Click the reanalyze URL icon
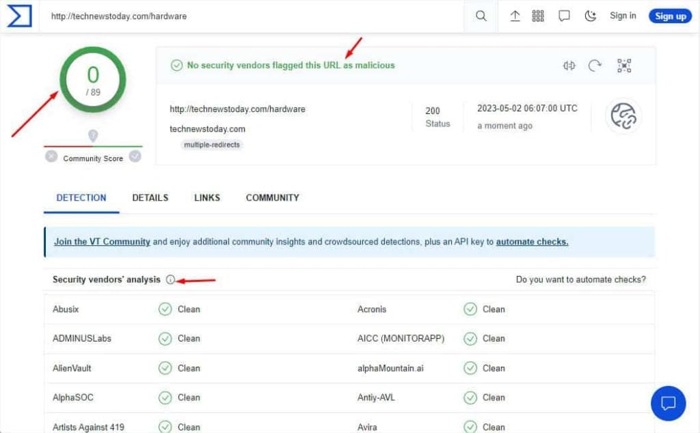The width and height of the screenshot is (700, 433). pyautogui.click(x=595, y=66)
